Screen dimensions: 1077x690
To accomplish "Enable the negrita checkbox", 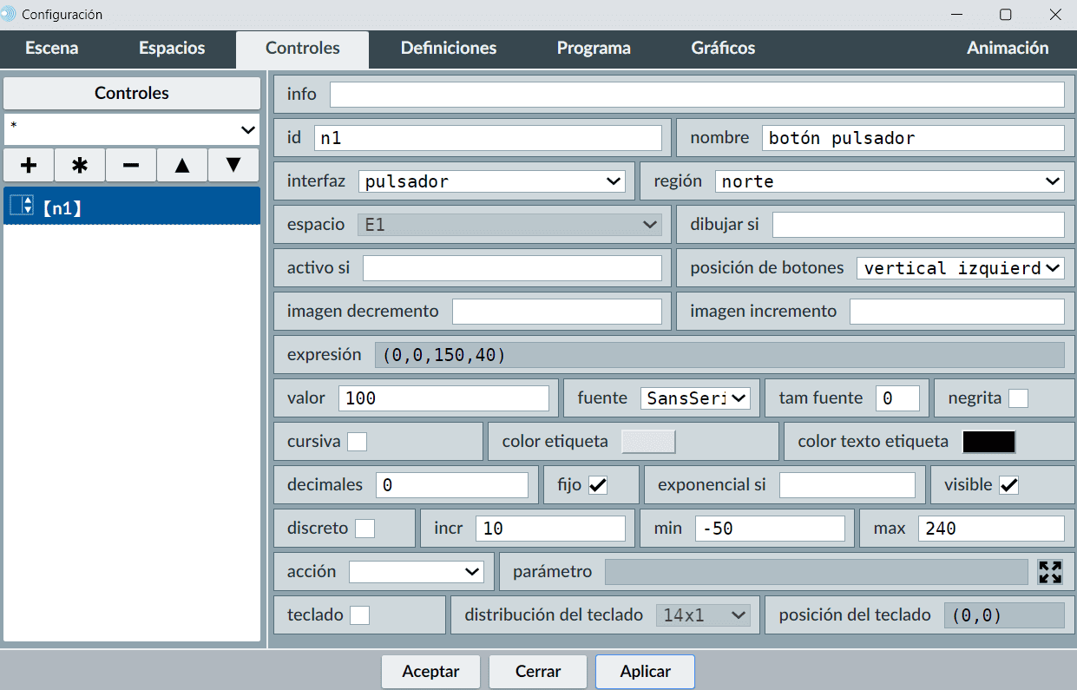I will tap(1018, 398).
